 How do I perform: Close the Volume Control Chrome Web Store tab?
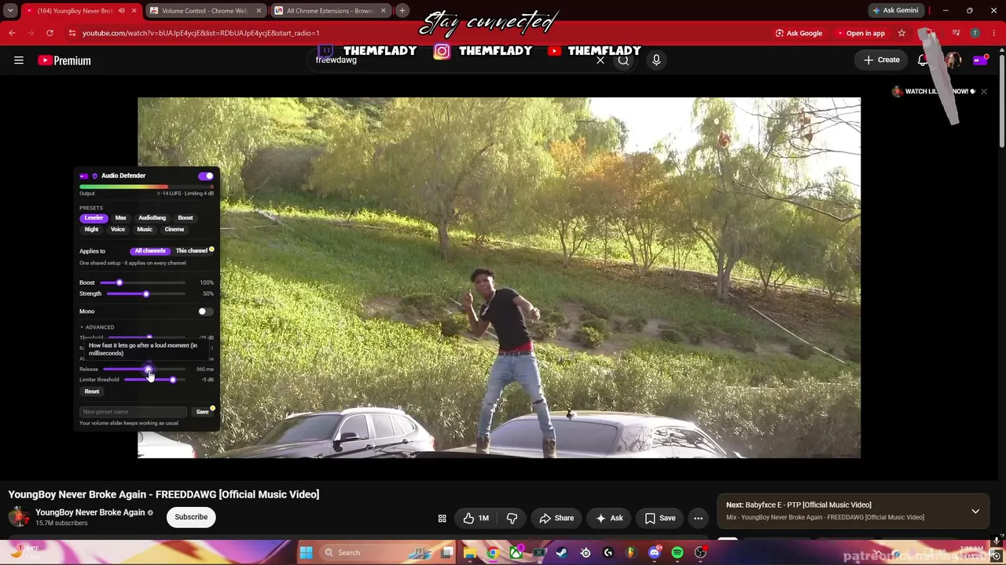tap(259, 11)
